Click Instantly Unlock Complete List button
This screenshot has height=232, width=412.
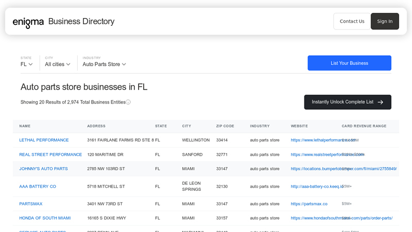click(348, 102)
